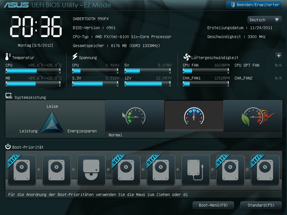Select the last UEFI hard drive boot device

(265, 170)
